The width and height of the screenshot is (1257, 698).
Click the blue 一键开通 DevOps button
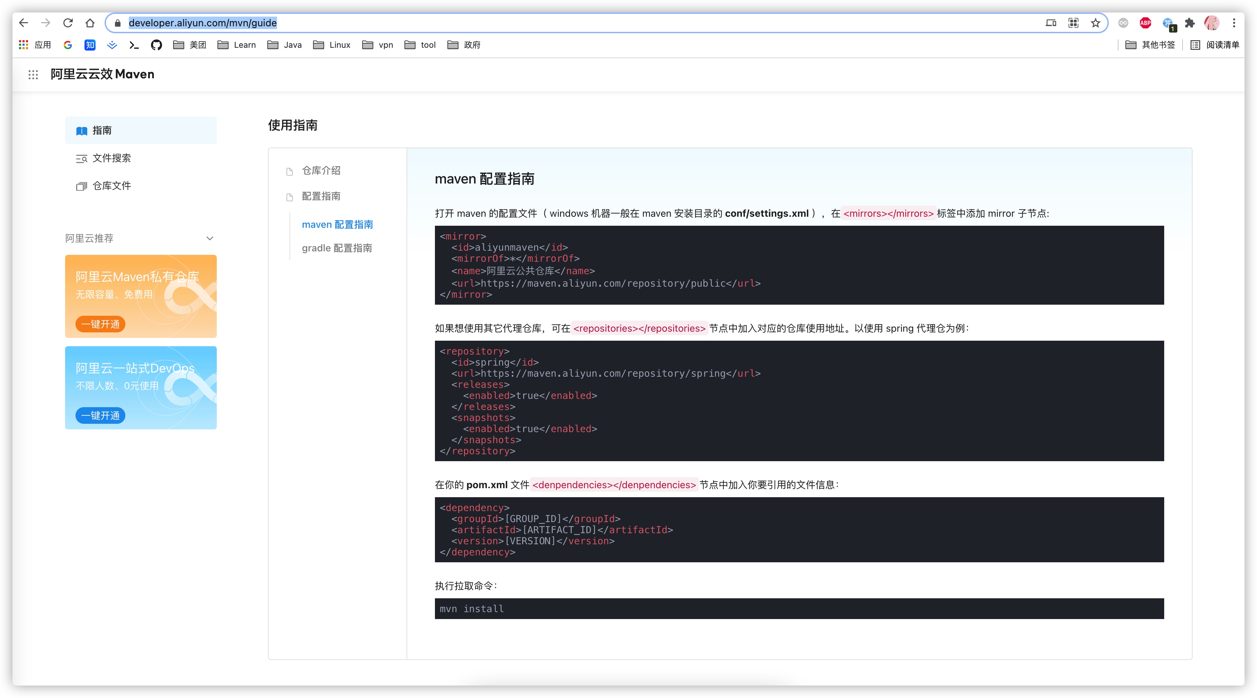click(x=100, y=415)
